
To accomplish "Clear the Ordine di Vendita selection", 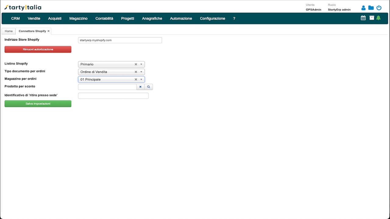I will (136, 72).
